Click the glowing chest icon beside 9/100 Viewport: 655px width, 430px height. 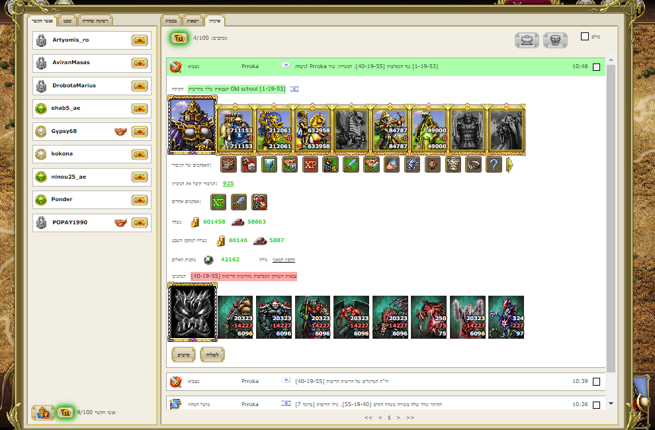(65, 412)
